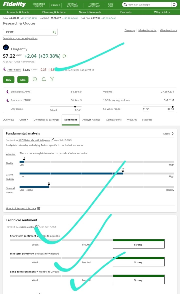Image resolution: width=180 pixels, height=294 pixels.
Task: Click the Growth Stability term link
Action: (10, 177)
